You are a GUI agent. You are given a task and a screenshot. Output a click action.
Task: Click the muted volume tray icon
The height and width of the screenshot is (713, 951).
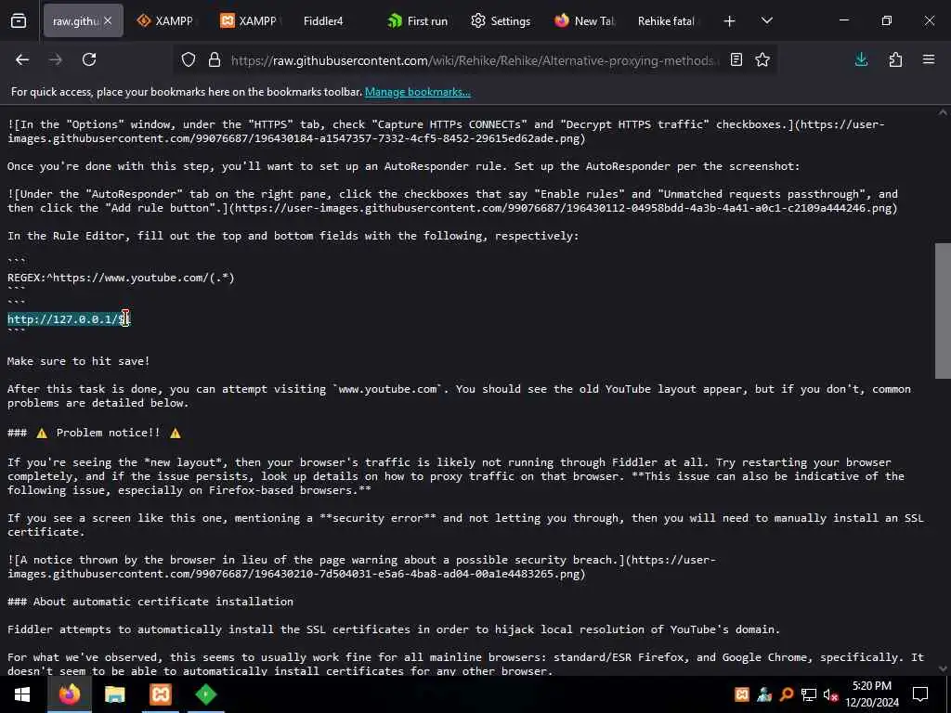[831, 694]
